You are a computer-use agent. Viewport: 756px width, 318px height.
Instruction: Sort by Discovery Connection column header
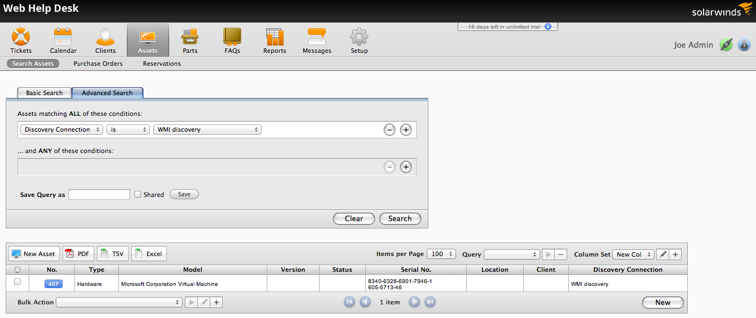tap(628, 270)
